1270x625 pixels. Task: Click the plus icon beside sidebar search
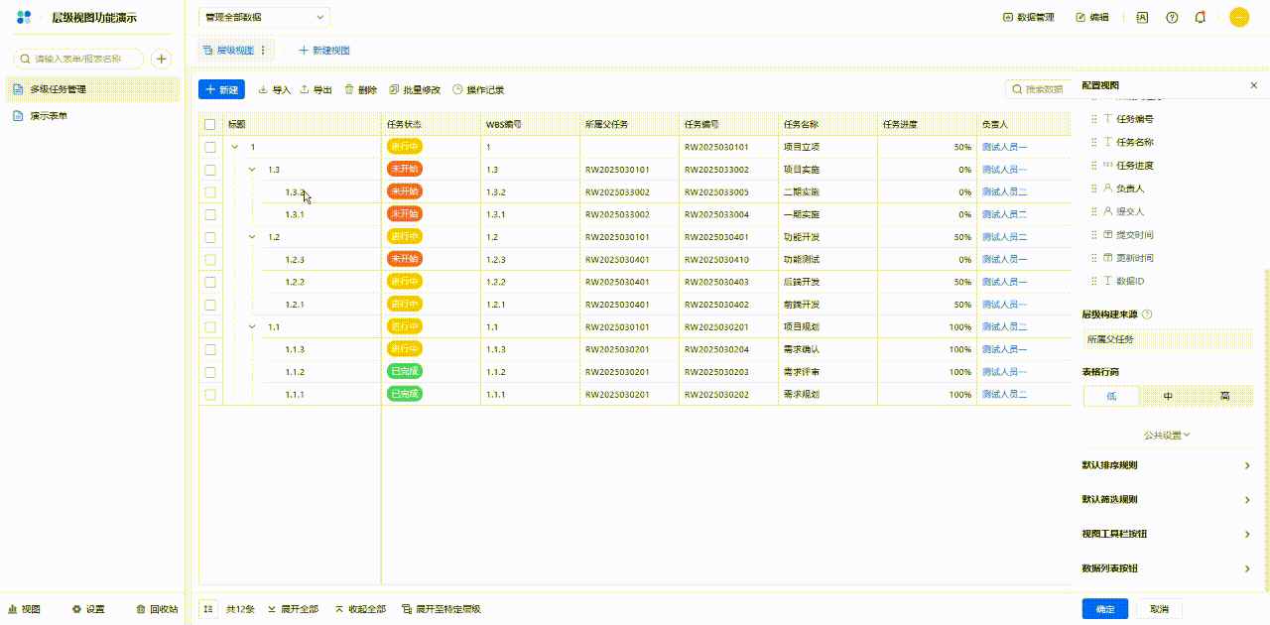pos(161,60)
